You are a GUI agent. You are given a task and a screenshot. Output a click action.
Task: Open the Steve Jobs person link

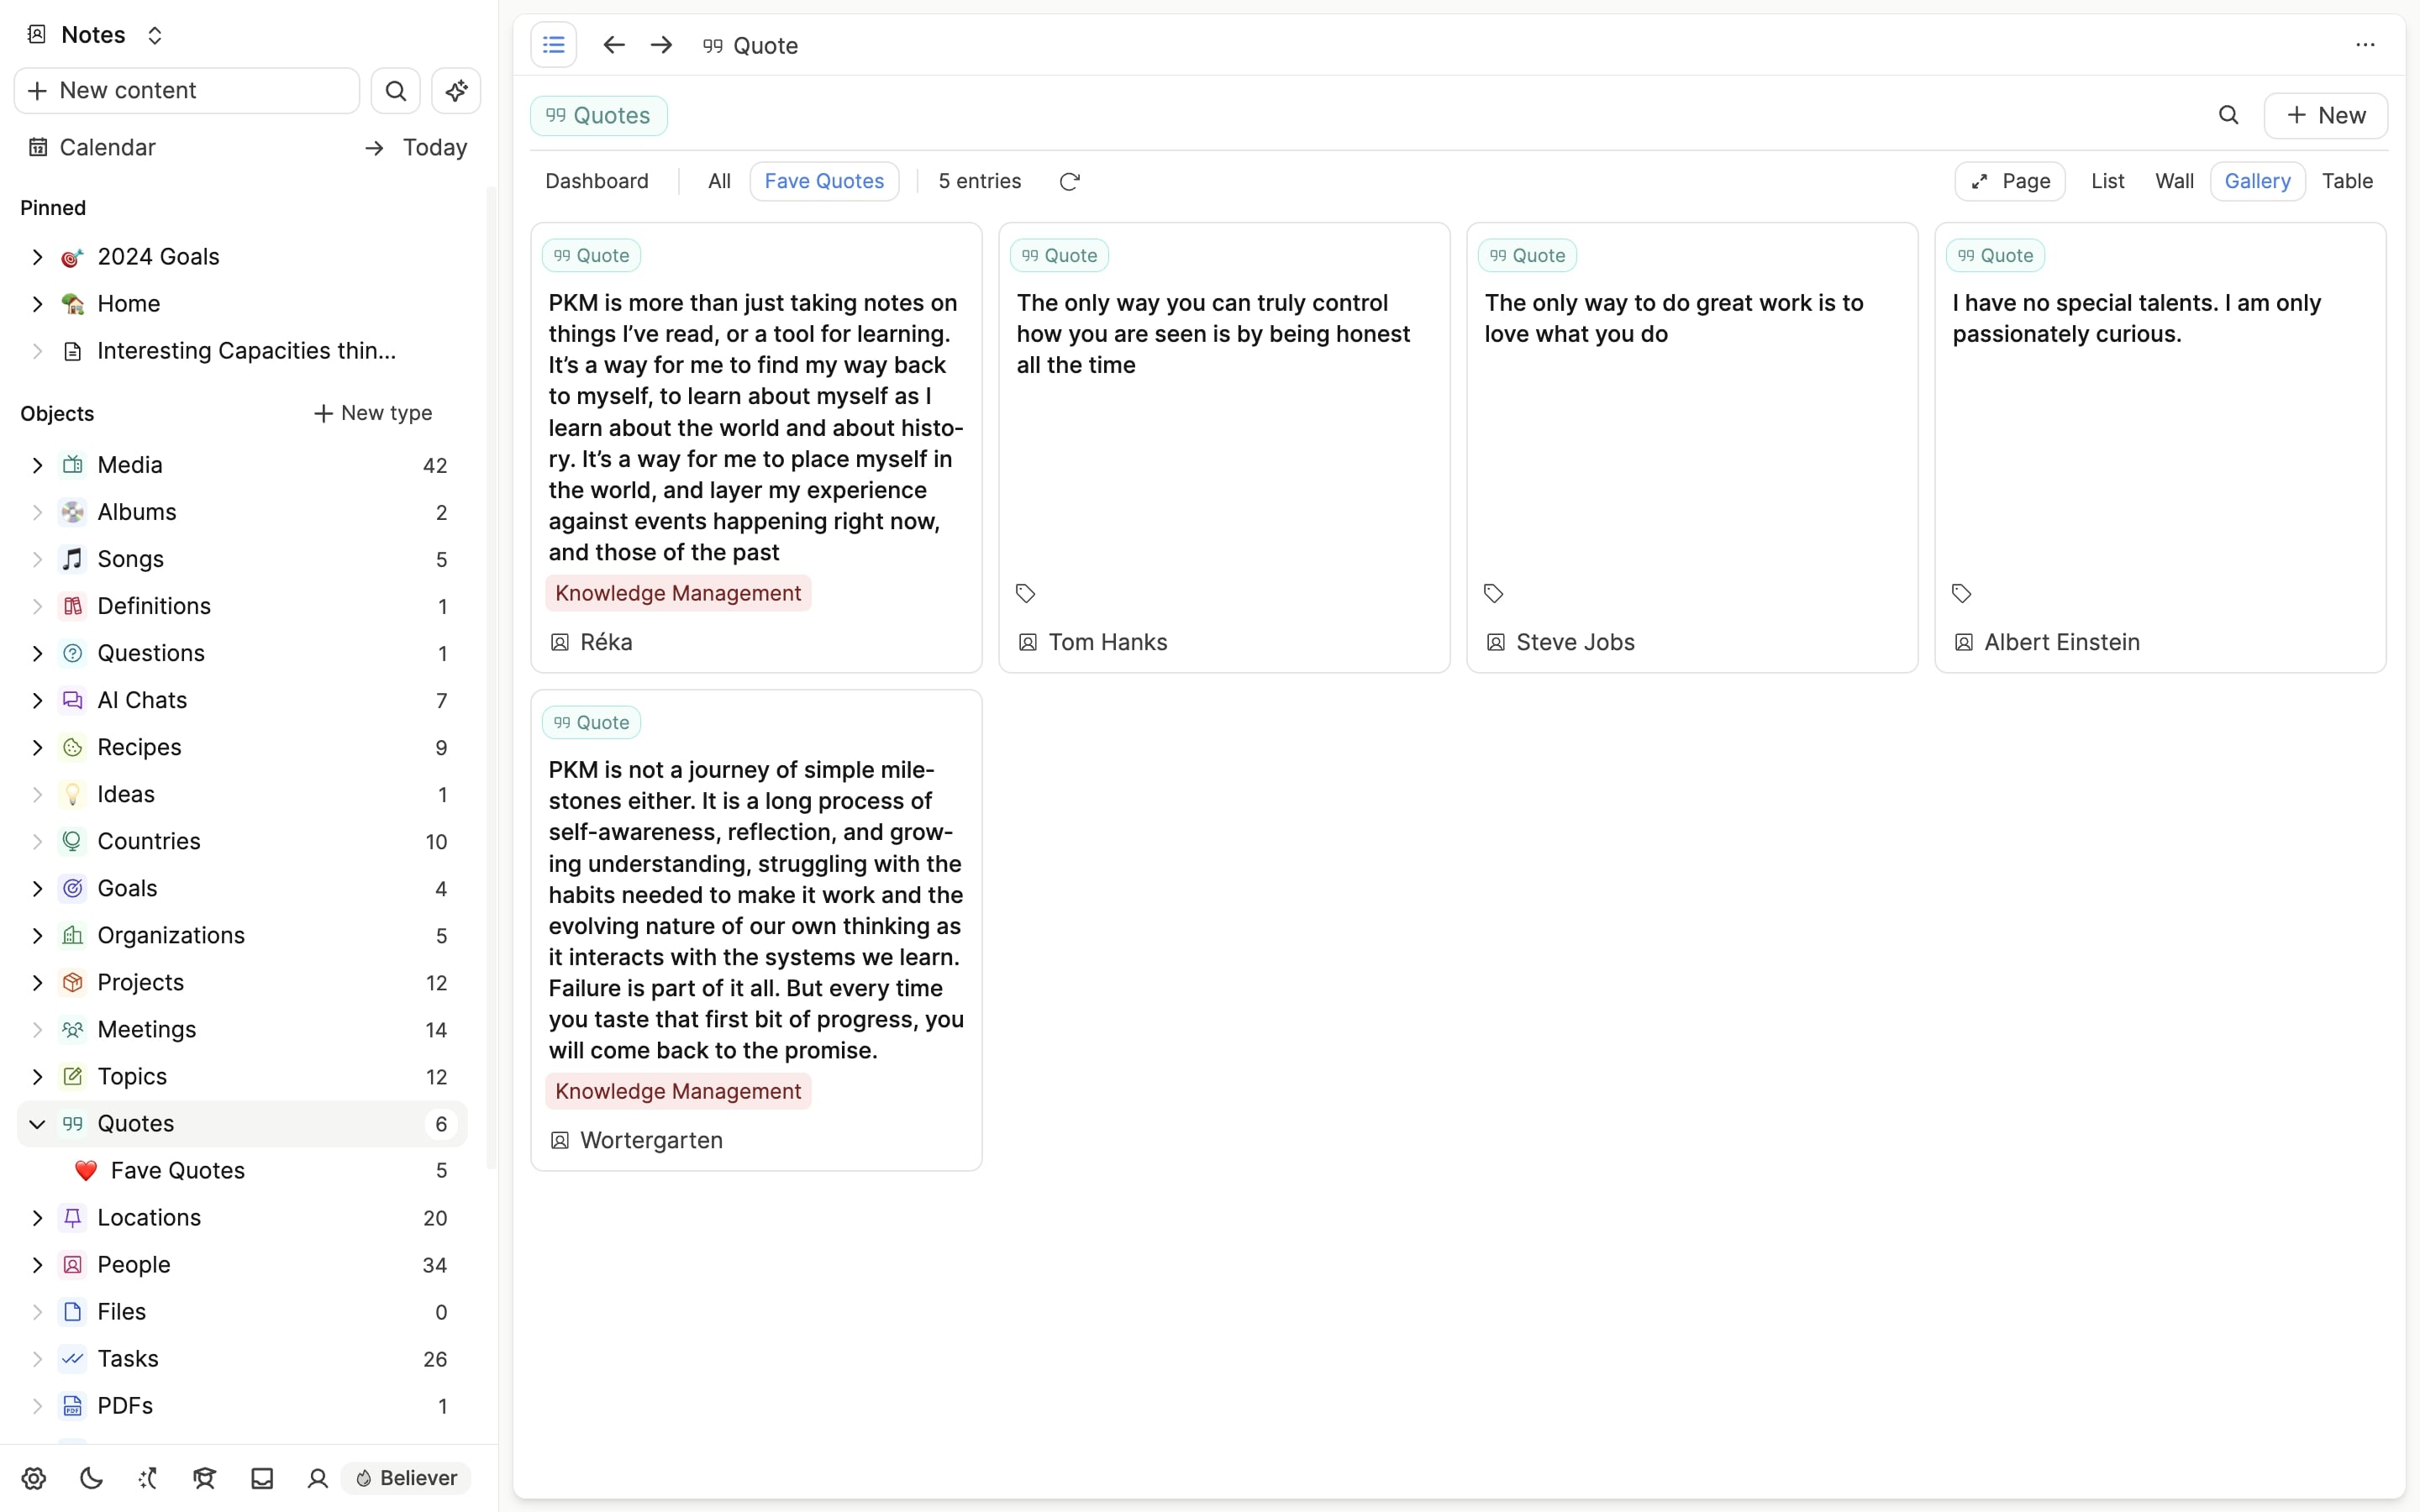click(x=1560, y=642)
